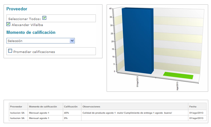Select the 40% calificación cell

click(66, 113)
